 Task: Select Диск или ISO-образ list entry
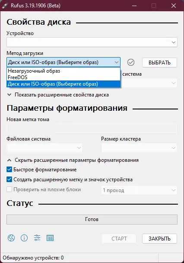pos(63,84)
